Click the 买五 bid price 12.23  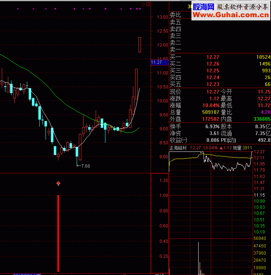[x=213, y=85]
